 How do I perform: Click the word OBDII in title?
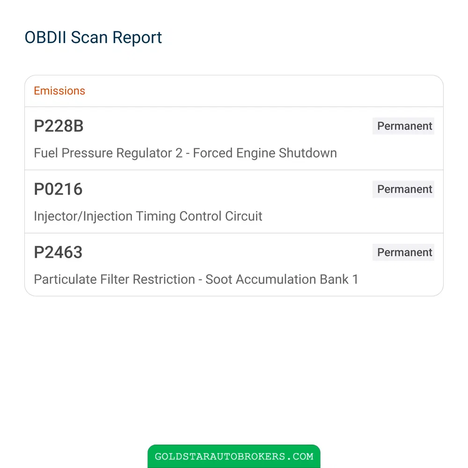point(45,37)
